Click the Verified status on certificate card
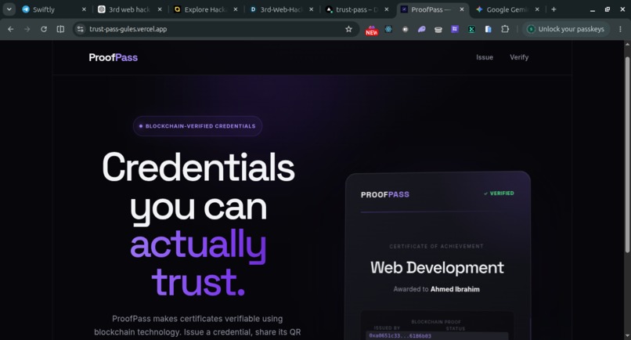This screenshot has width=631, height=340. tap(499, 194)
